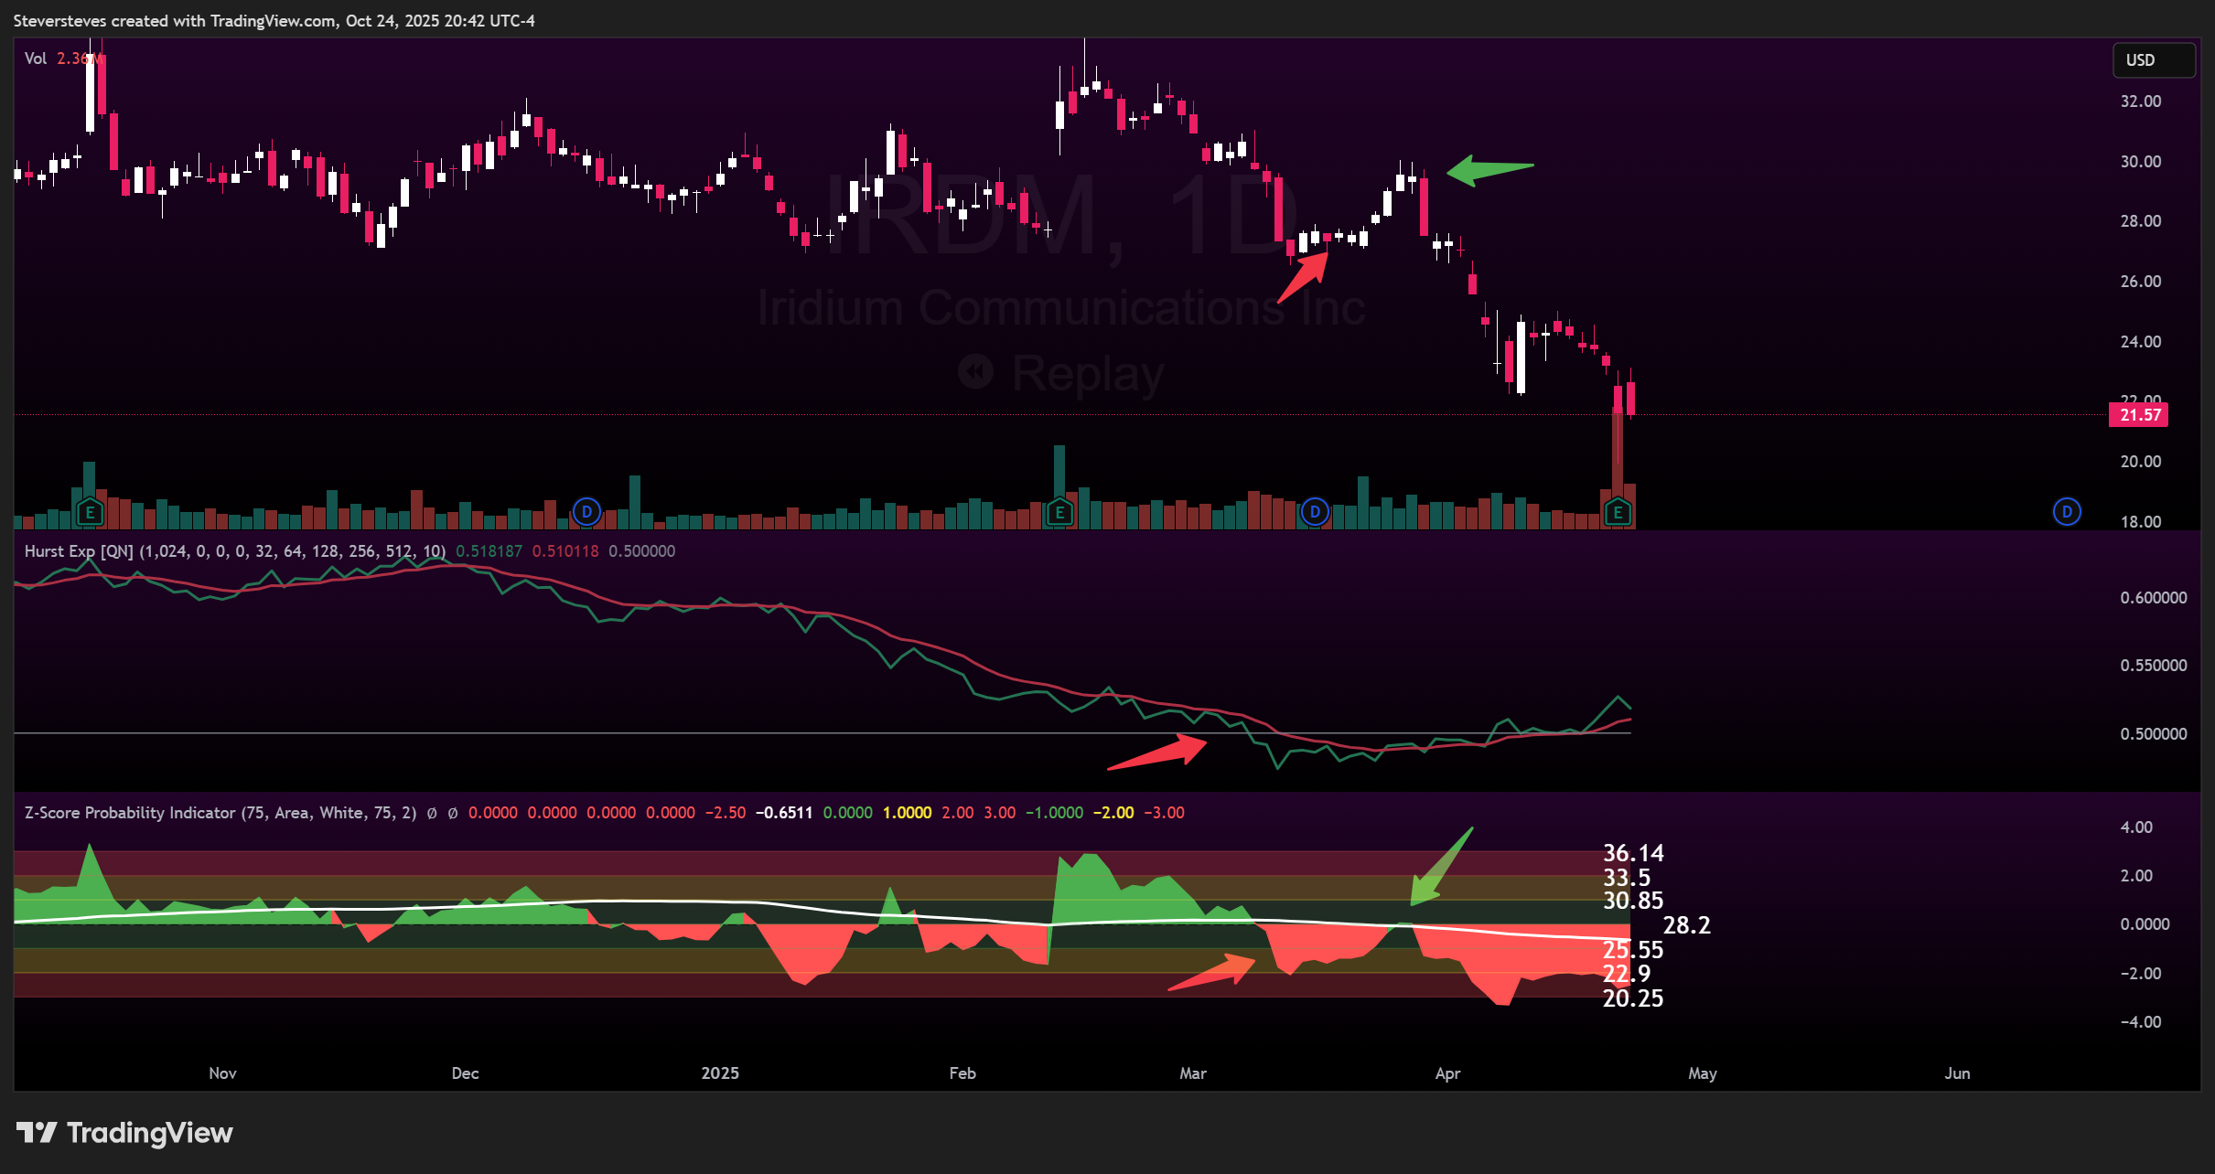Click the 28.2 price level label
Screen dimensions: 2215x1174
click(1686, 925)
